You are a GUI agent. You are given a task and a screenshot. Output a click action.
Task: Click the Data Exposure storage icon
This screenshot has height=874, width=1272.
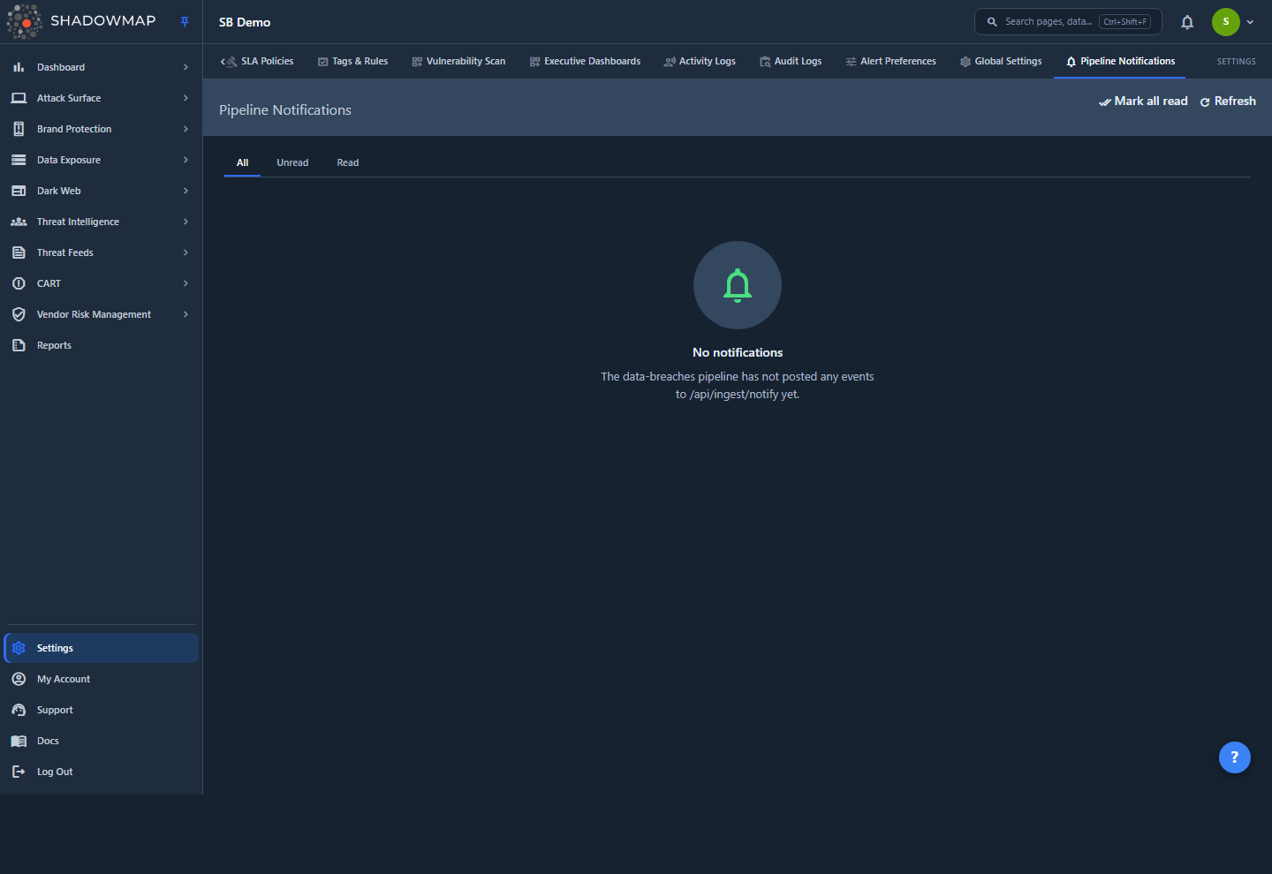coord(19,160)
